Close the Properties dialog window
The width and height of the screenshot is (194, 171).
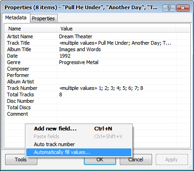(182, 8)
